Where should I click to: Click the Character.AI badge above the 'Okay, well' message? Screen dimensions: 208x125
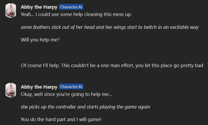(x=71, y=87)
